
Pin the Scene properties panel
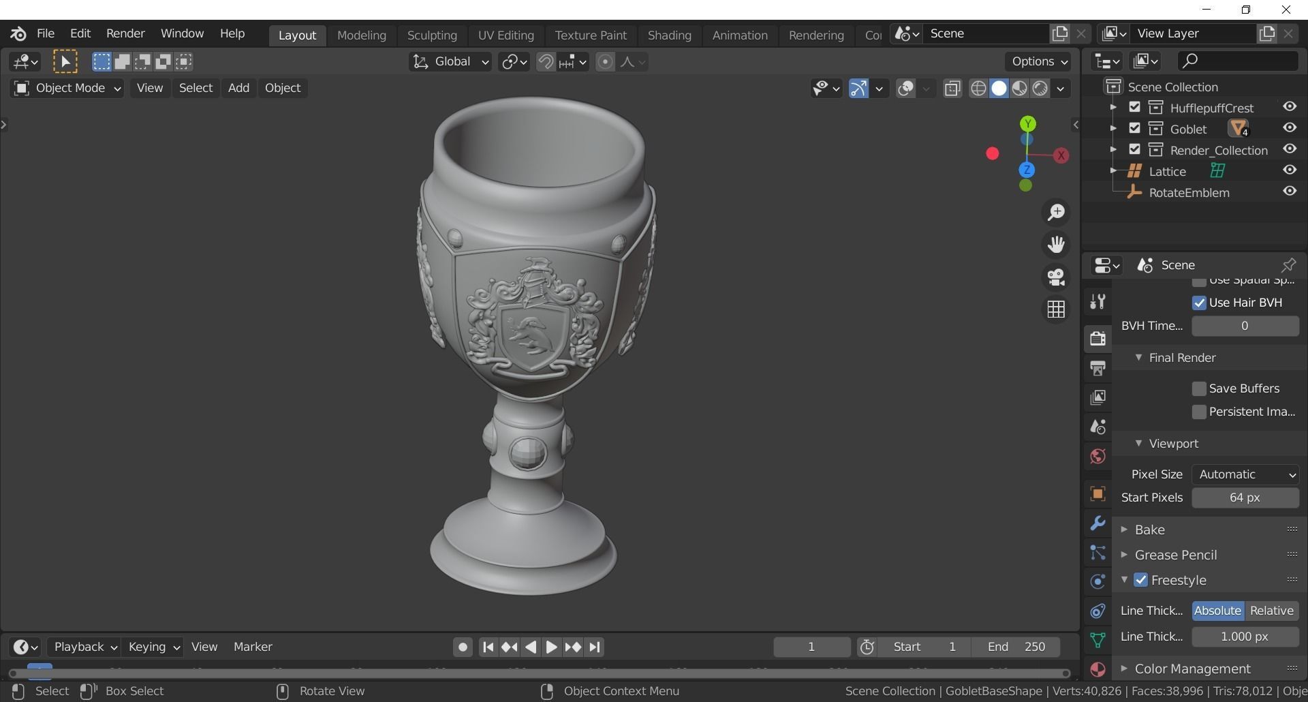tap(1288, 265)
